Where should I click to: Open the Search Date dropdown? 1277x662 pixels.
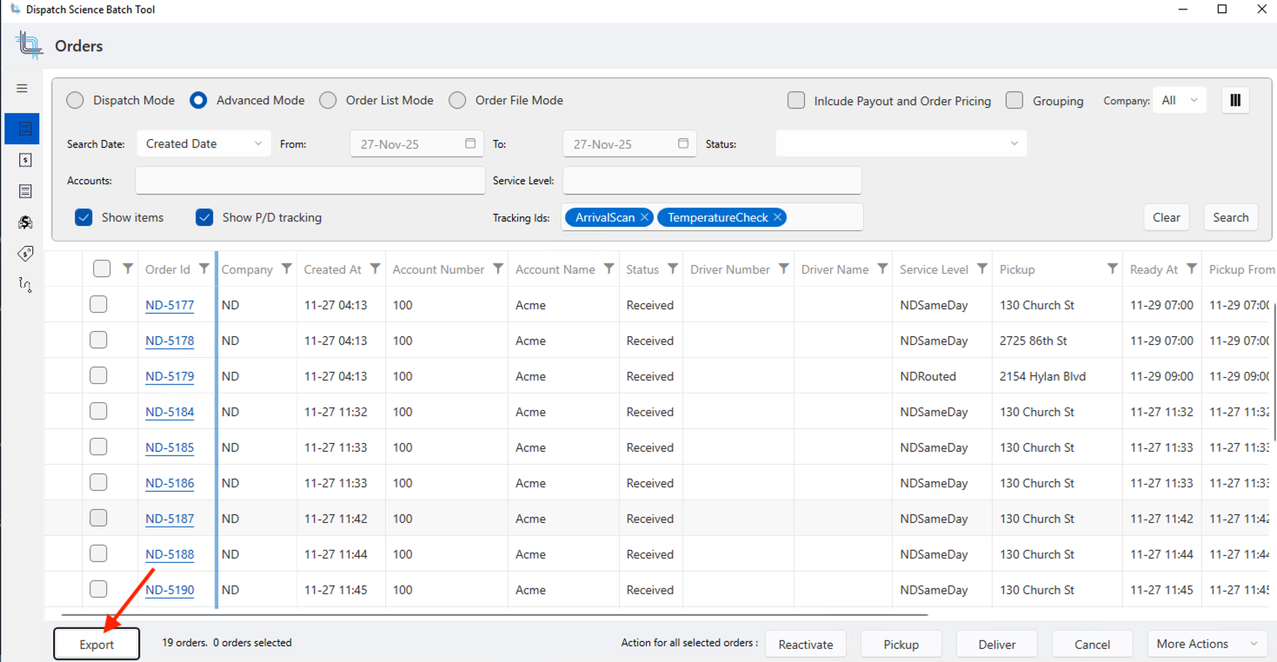204,143
